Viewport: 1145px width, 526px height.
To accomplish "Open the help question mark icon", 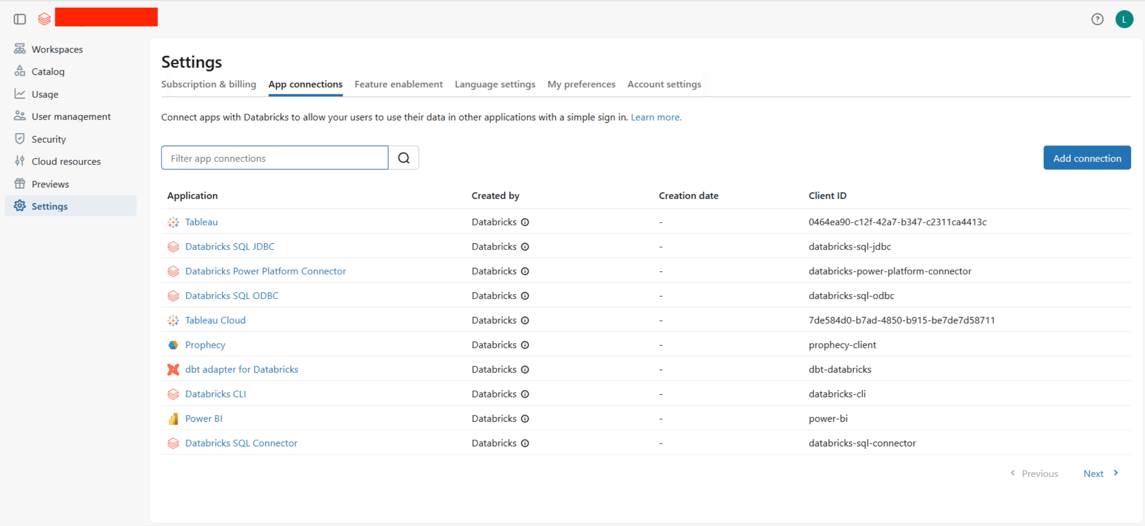I will [1097, 19].
